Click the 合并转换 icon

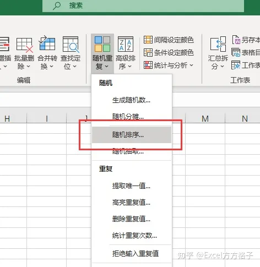[x=47, y=43]
